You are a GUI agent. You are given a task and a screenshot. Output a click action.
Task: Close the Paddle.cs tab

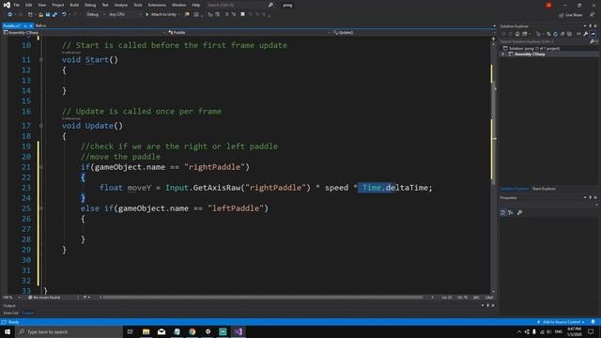(x=31, y=26)
